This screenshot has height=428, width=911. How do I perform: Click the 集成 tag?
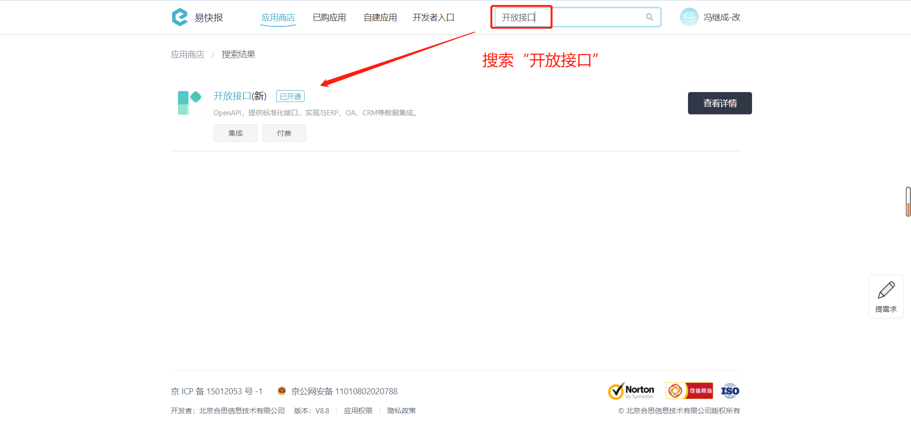tap(235, 133)
